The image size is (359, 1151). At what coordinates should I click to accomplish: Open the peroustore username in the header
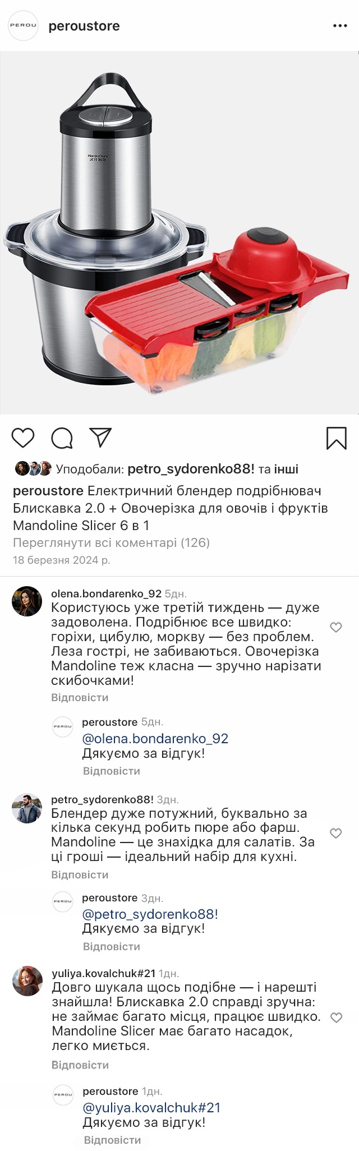[84, 26]
